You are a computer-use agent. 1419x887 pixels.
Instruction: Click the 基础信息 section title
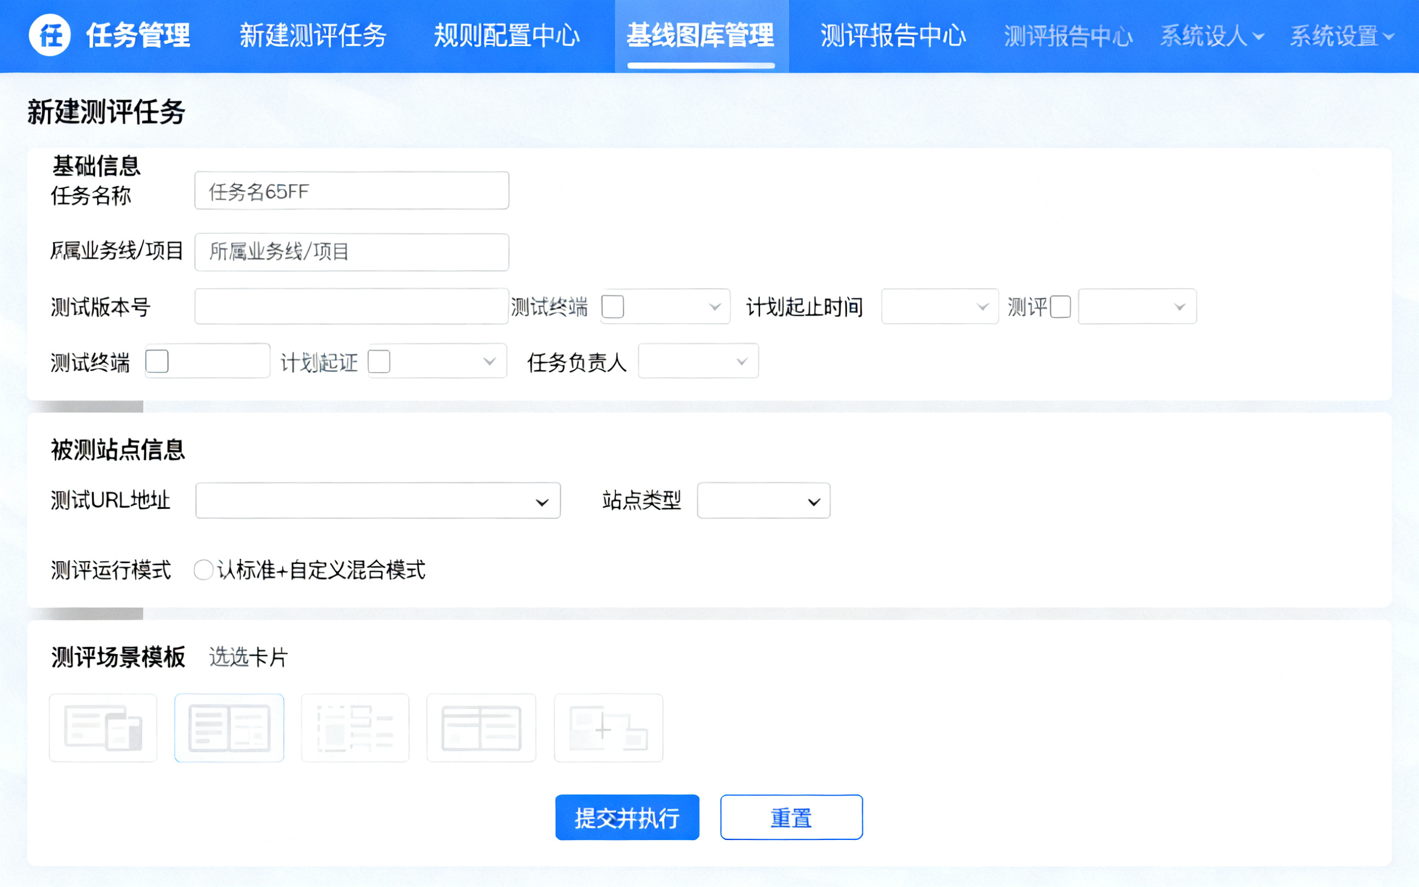[x=97, y=166]
